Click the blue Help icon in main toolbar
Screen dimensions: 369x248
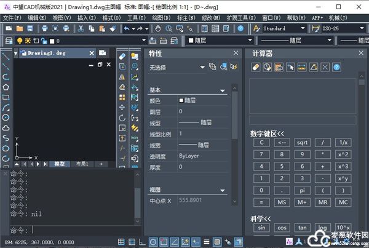240,29
